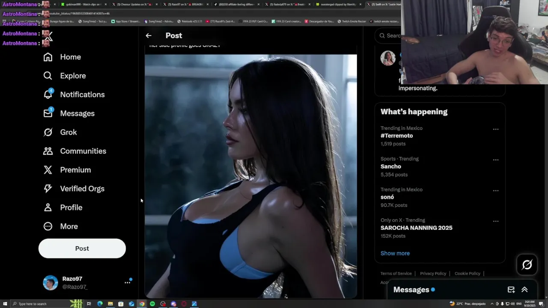This screenshot has height=308, width=548.
Task: Click Show more trends link
Action: point(395,253)
